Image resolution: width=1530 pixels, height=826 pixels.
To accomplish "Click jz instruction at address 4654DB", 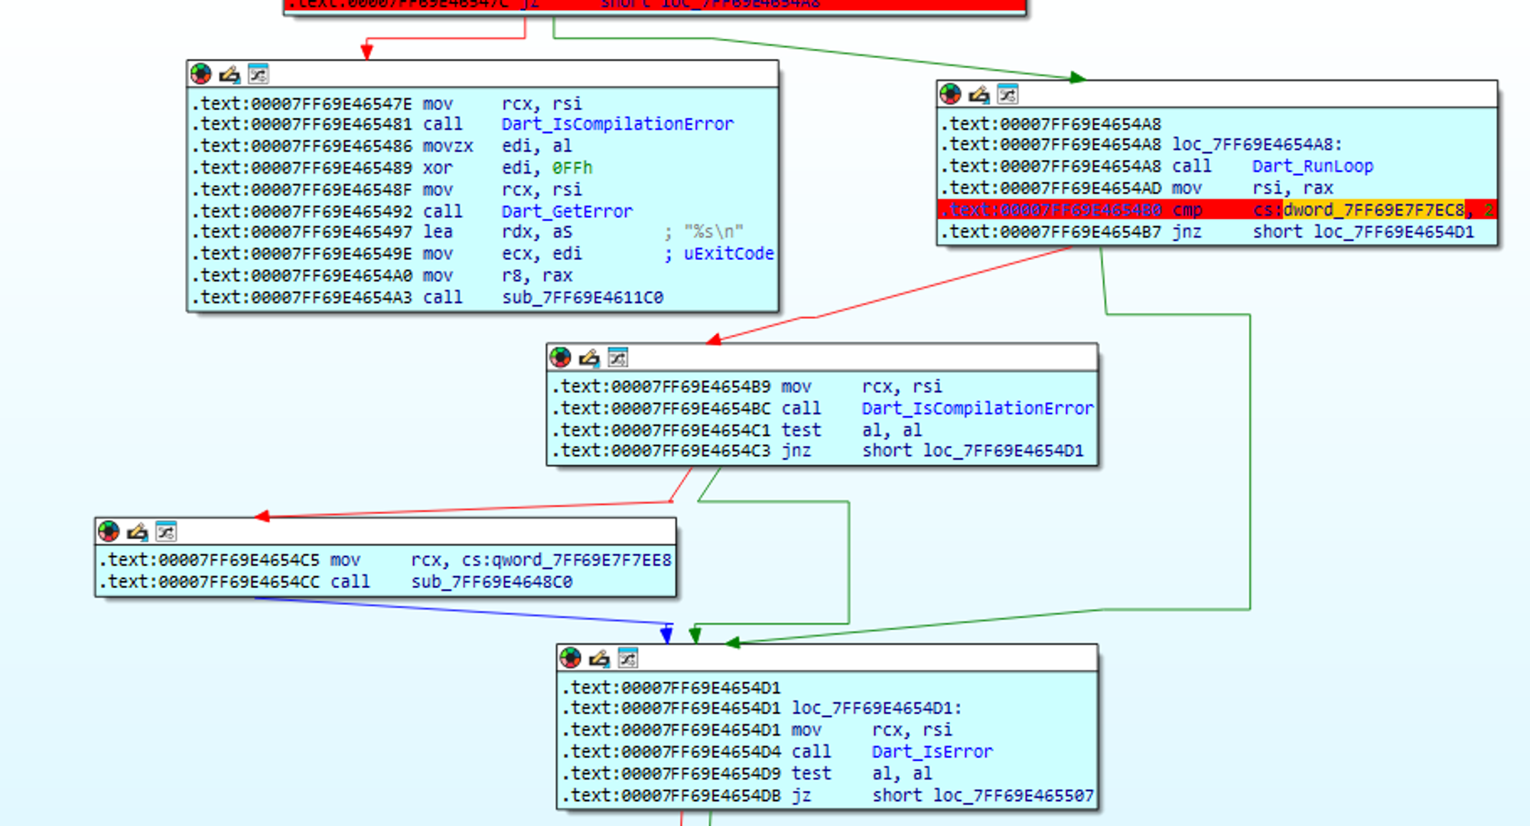I will 827,795.
